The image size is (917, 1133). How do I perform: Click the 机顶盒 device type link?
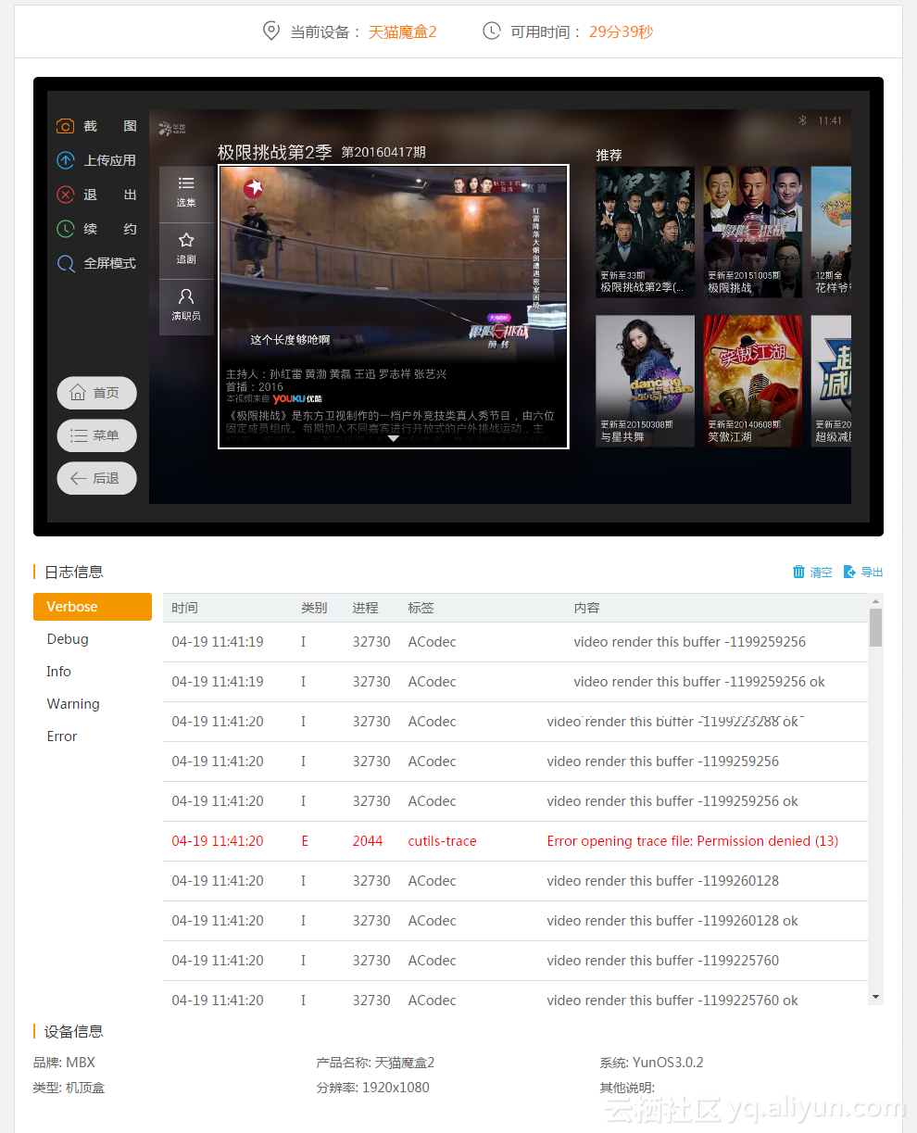click(85, 1088)
